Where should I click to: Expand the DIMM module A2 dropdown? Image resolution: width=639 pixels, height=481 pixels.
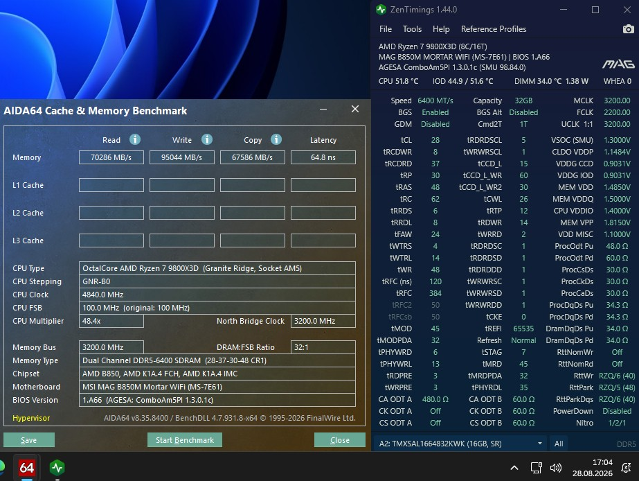[461, 444]
